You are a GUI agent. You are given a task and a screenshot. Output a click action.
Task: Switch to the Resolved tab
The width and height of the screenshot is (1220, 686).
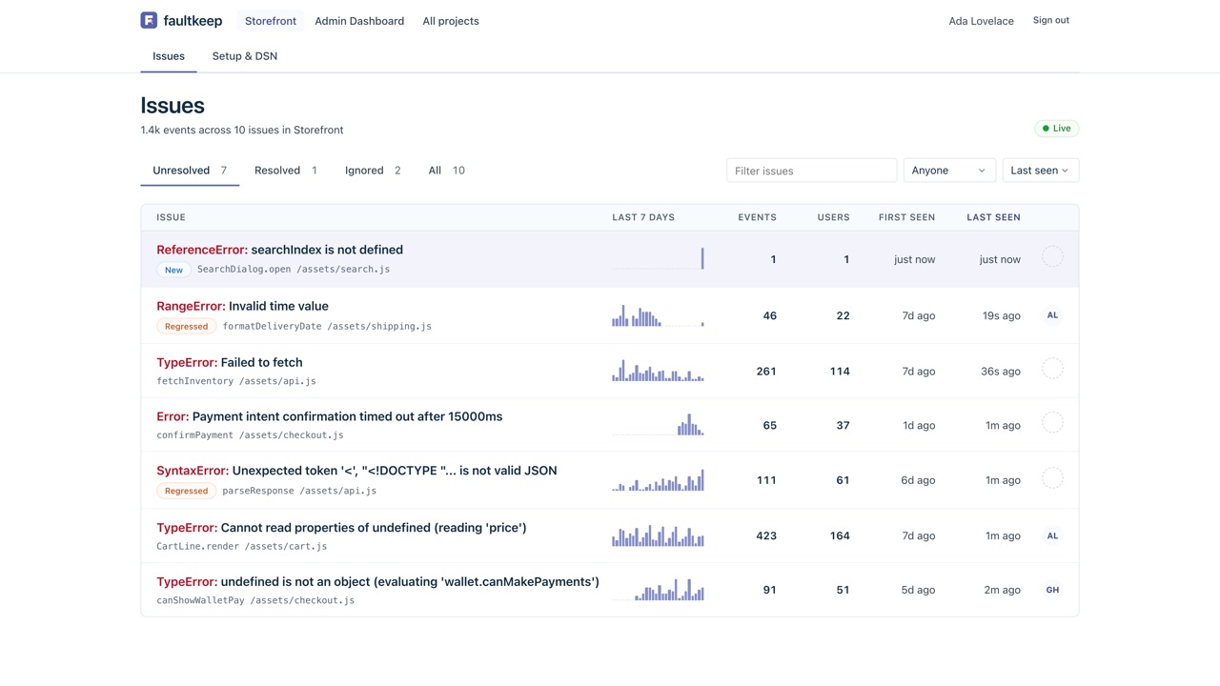[285, 171]
